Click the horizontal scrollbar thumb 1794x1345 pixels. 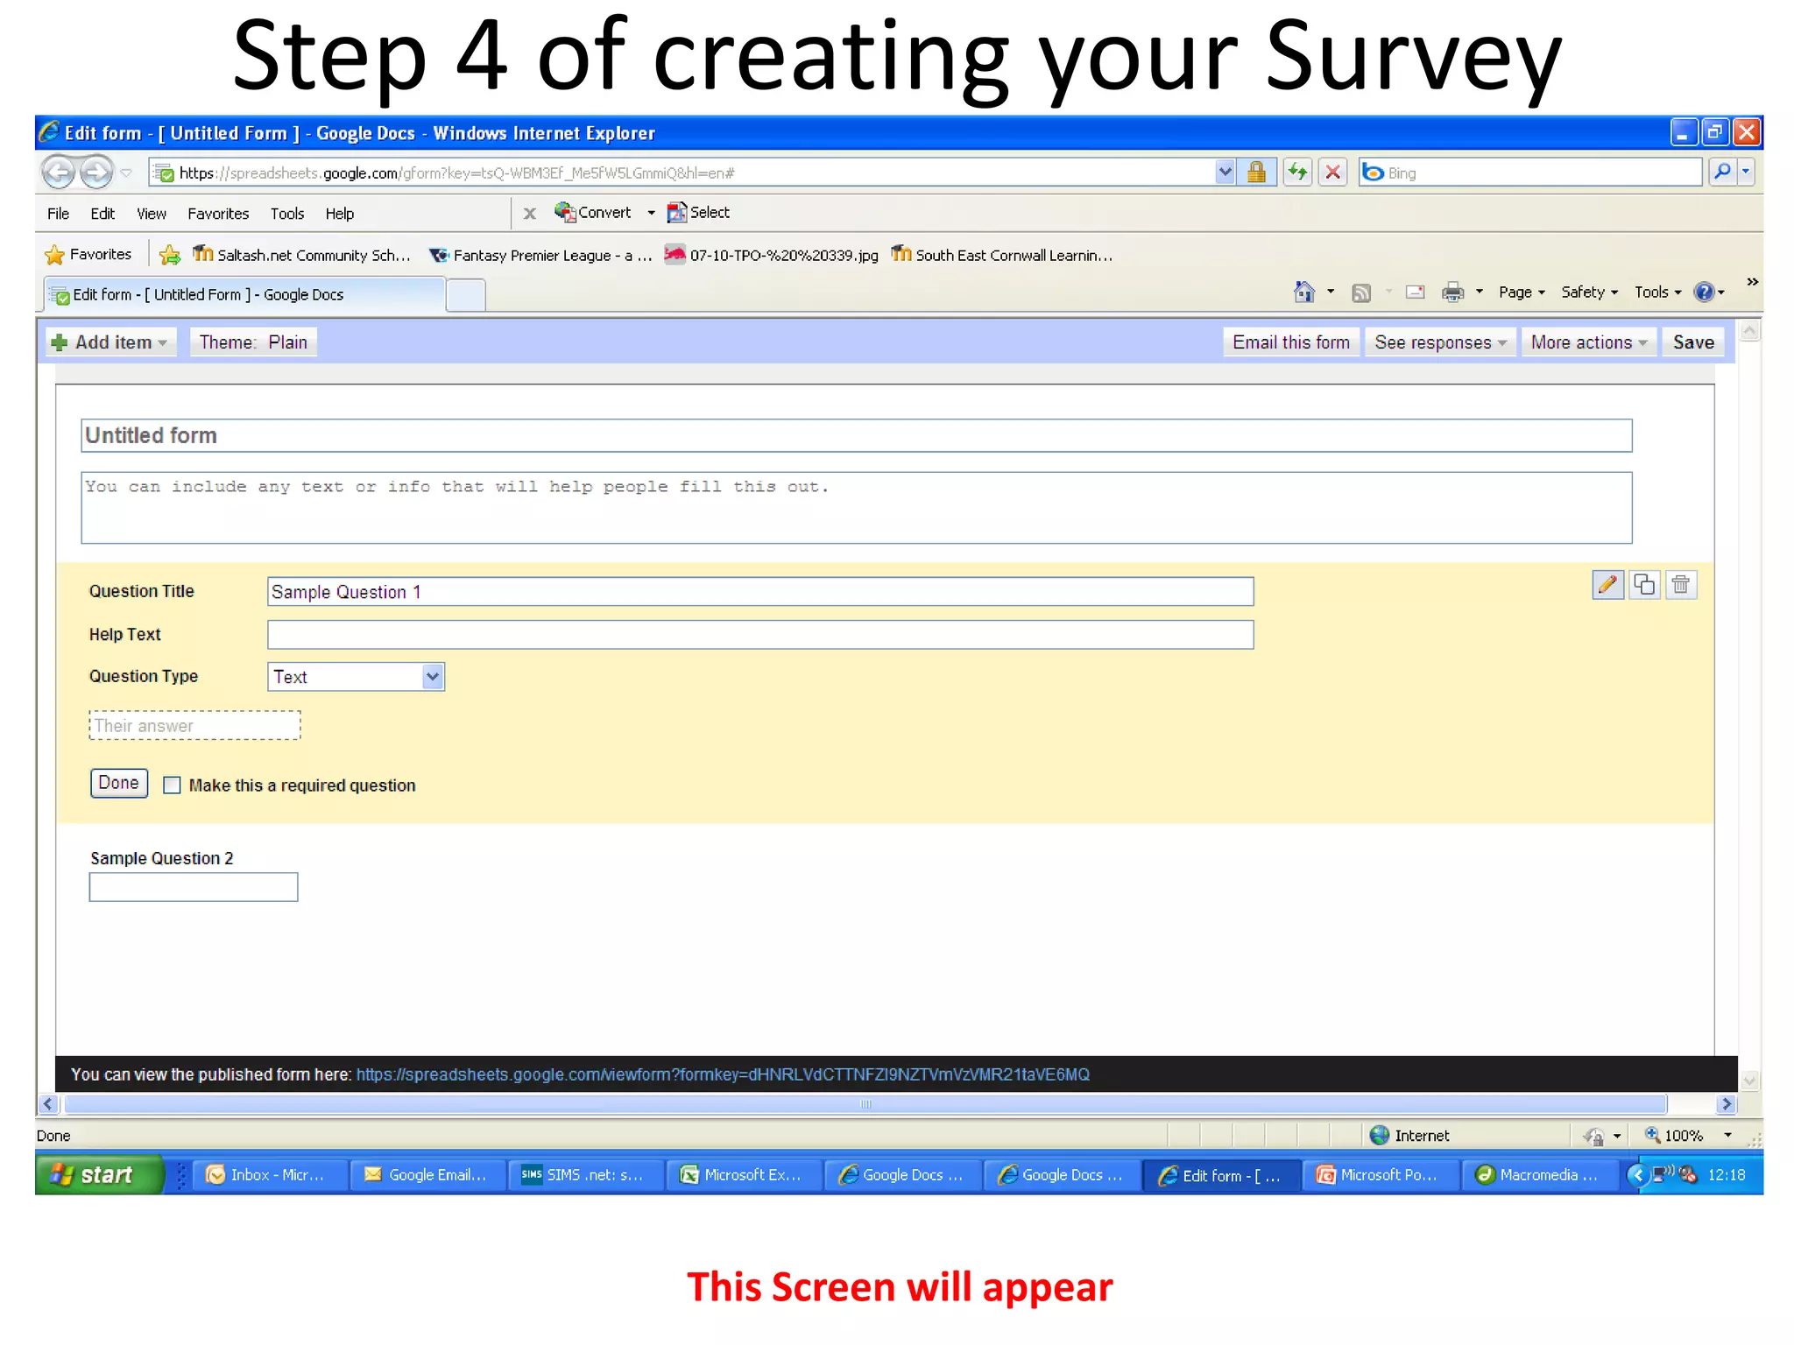865,1104
